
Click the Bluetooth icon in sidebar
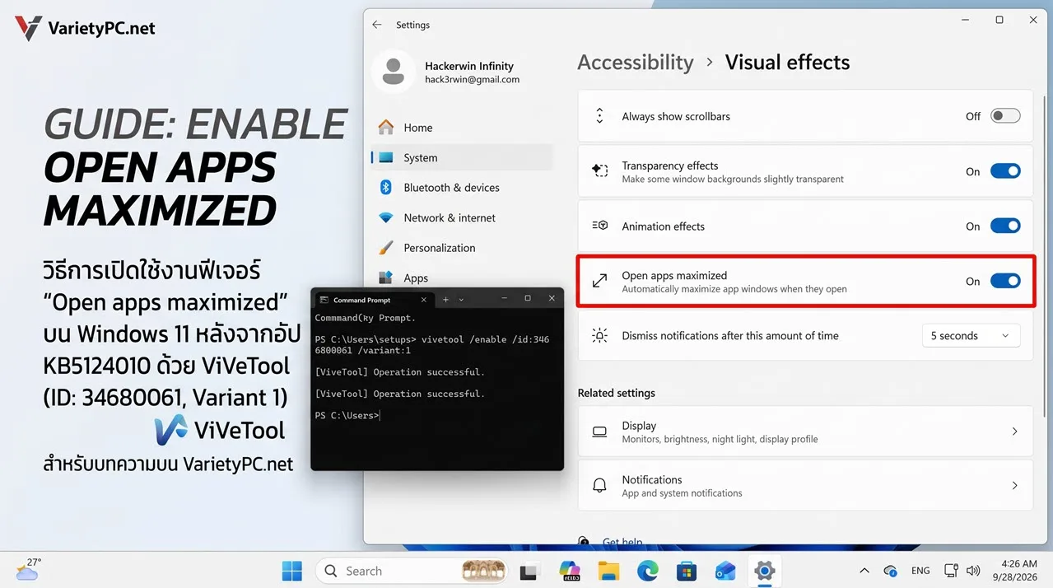(385, 188)
